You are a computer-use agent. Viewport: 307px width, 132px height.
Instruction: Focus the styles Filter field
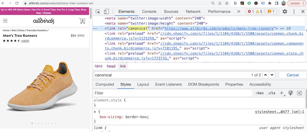[172, 93]
